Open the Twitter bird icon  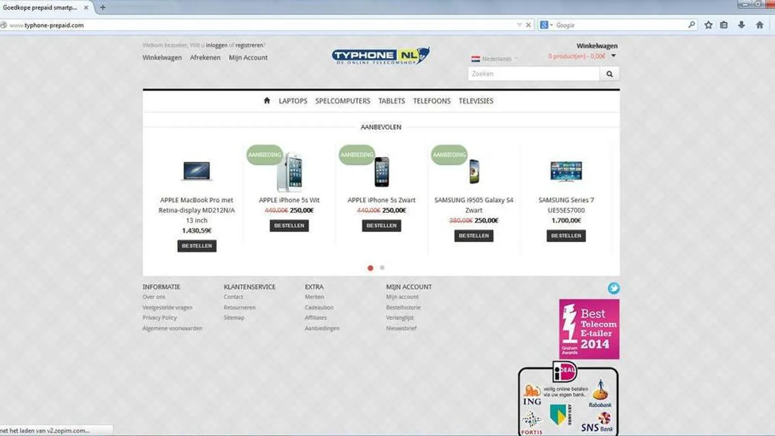click(x=614, y=288)
